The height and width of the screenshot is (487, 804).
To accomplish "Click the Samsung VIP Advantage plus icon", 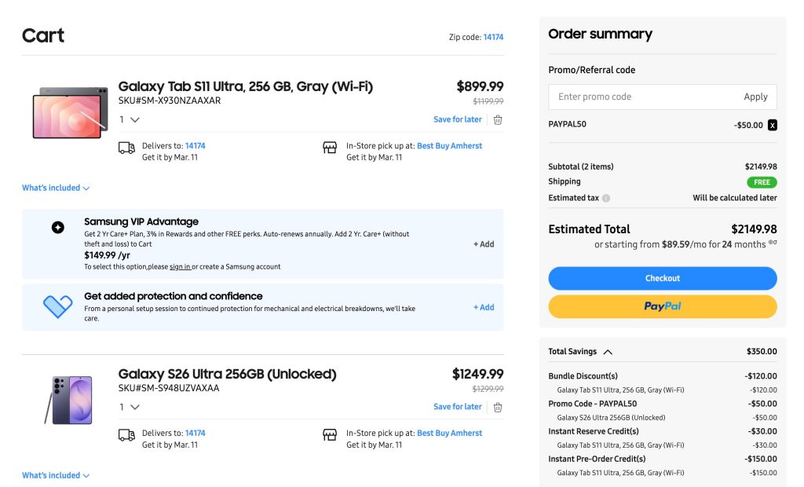I will [x=57, y=228].
